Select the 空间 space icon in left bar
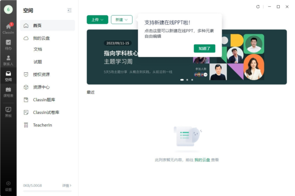 coord(8,76)
